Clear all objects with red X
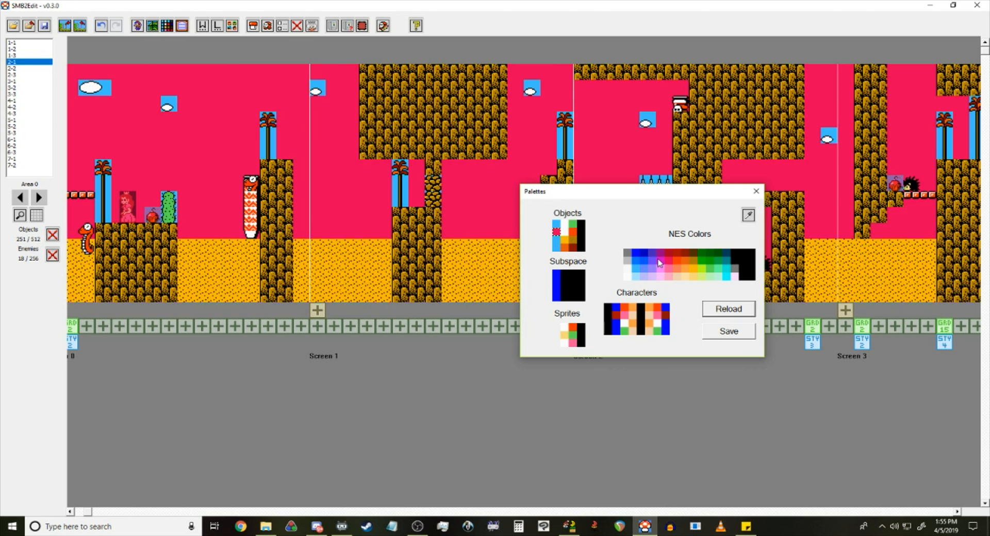This screenshot has height=536, width=990. click(53, 235)
